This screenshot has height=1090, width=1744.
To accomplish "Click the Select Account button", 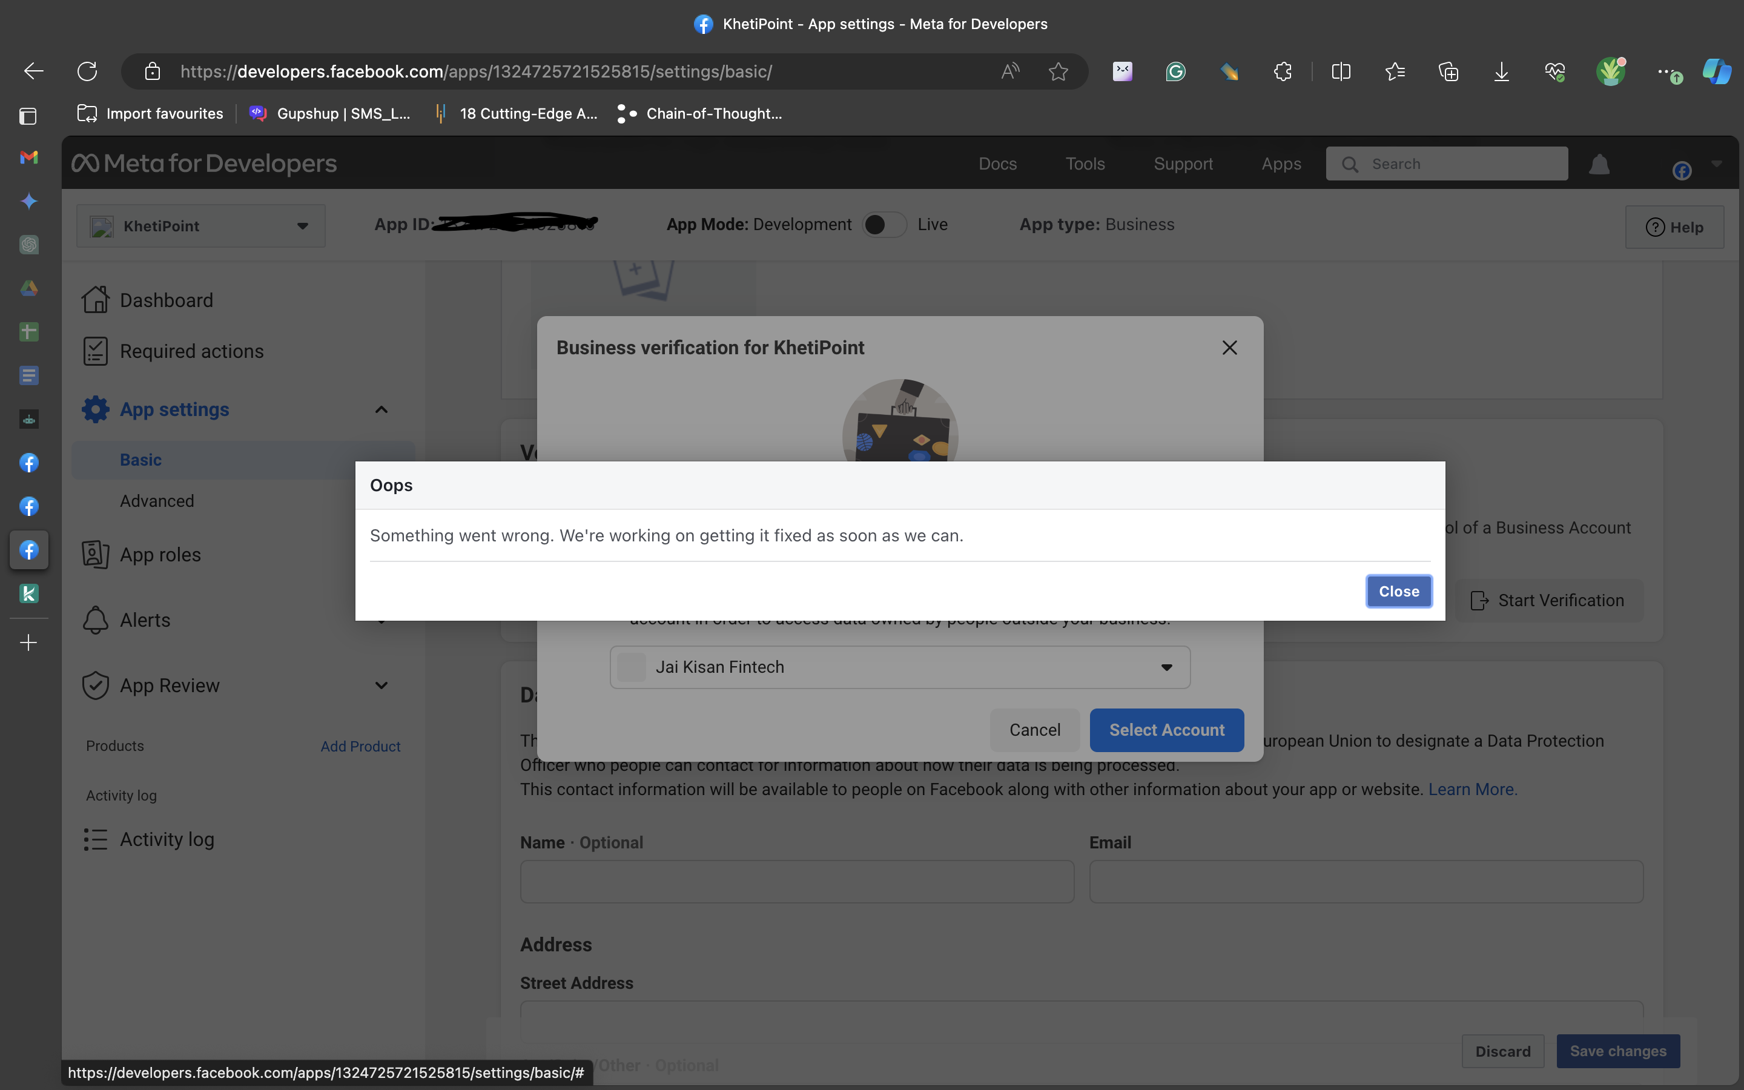I will [1166, 730].
